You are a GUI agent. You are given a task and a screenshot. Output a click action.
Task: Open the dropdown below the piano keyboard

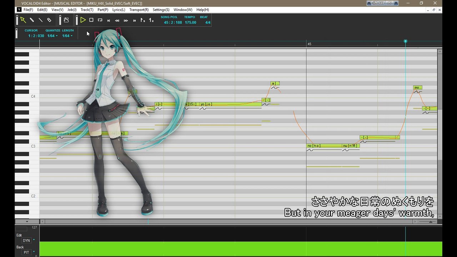point(27,222)
